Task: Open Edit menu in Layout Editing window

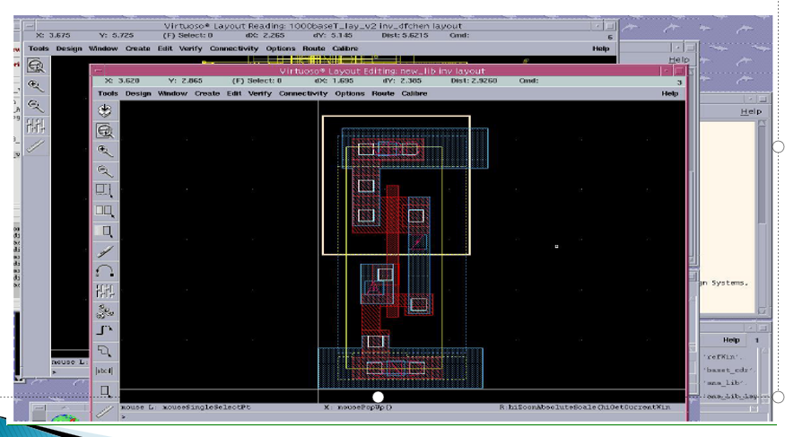Action: [x=234, y=93]
